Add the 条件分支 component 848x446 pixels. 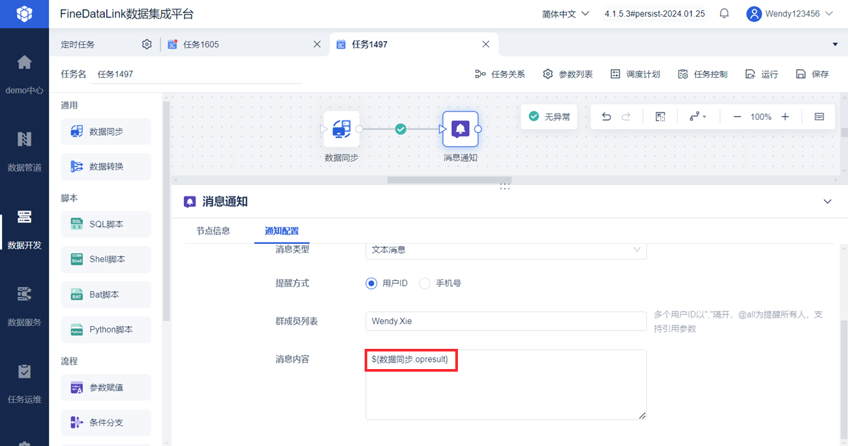coord(106,423)
